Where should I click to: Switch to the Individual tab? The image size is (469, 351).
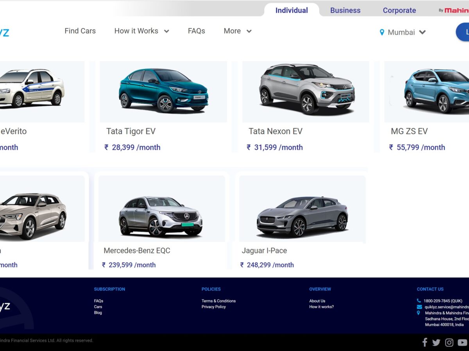[x=292, y=10]
